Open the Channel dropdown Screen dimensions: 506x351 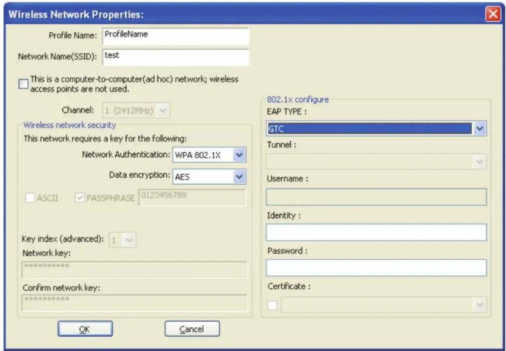(x=136, y=110)
